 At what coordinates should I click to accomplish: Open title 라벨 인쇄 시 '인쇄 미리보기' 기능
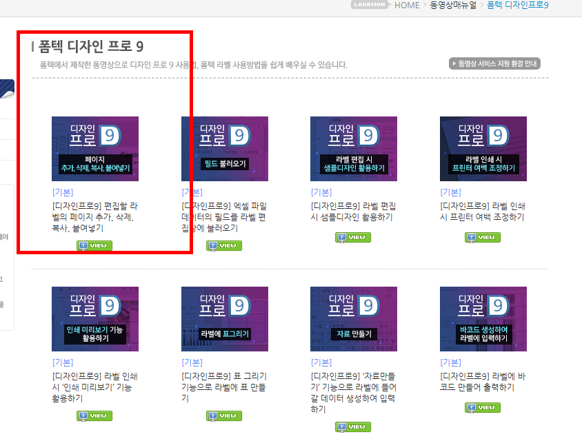coord(95,387)
